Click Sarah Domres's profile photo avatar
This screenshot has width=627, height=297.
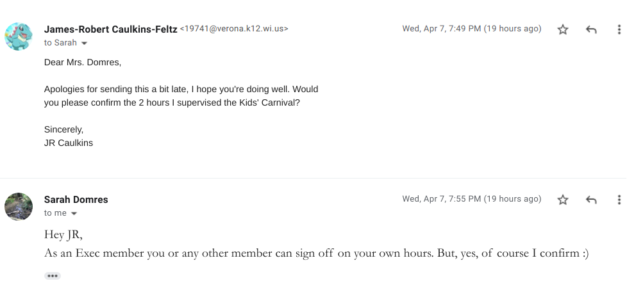(x=19, y=207)
